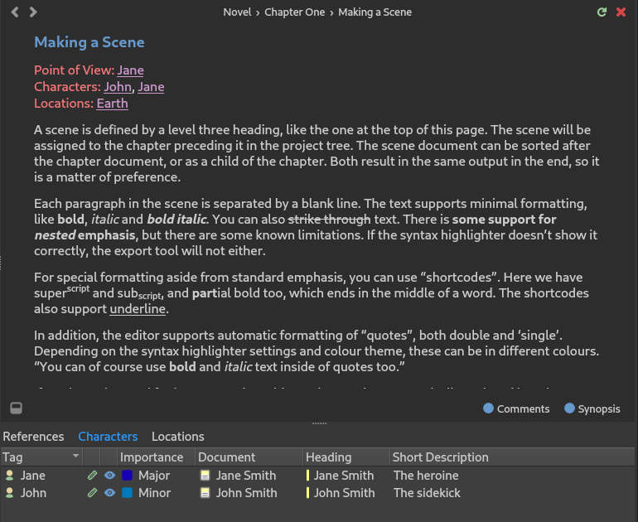Switch to the References tab
638x522 pixels.
point(33,437)
